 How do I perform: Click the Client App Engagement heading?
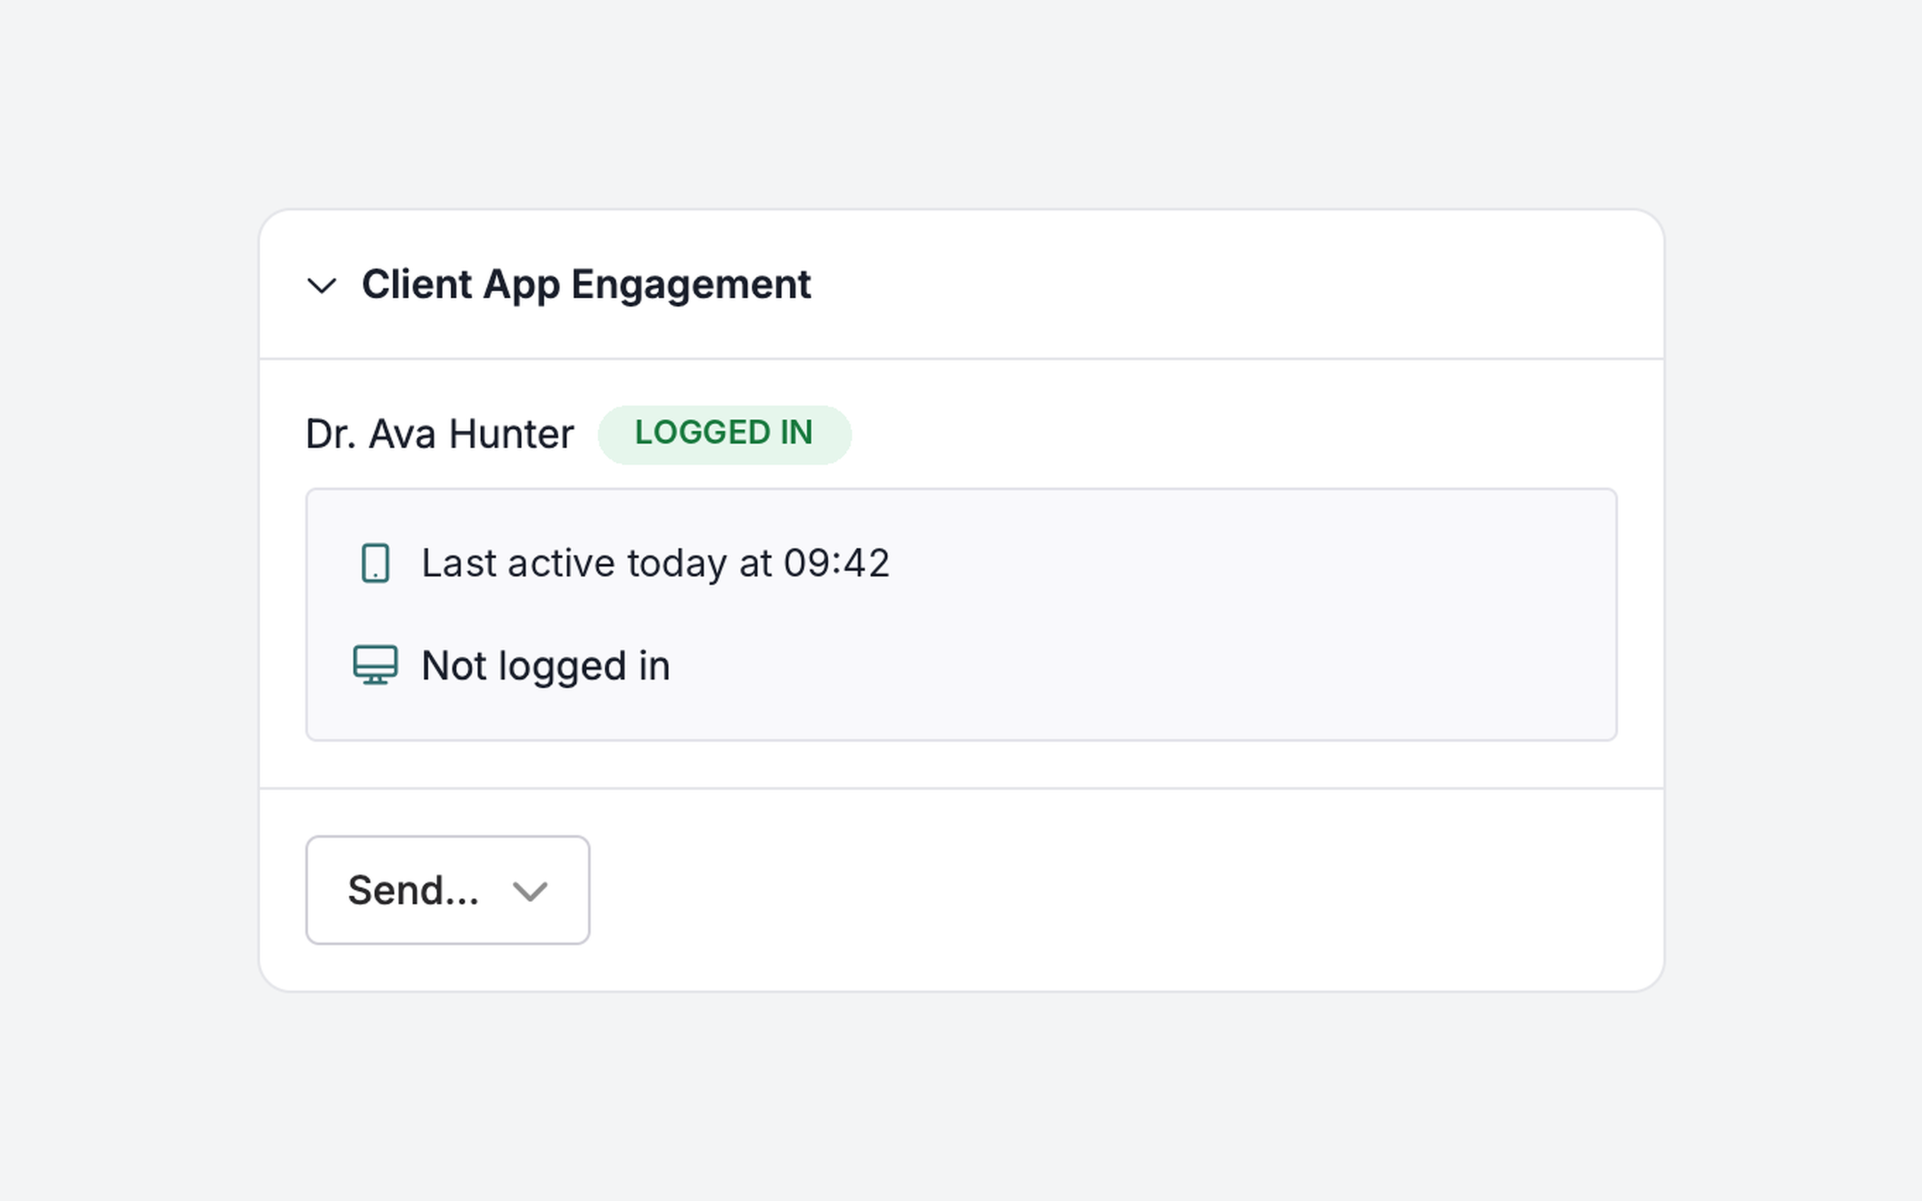pos(586,285)
